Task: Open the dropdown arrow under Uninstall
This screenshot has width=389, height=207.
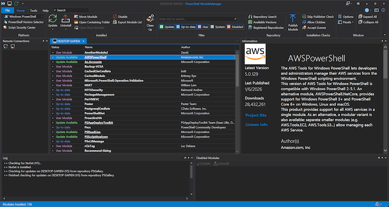Action: 66,29
